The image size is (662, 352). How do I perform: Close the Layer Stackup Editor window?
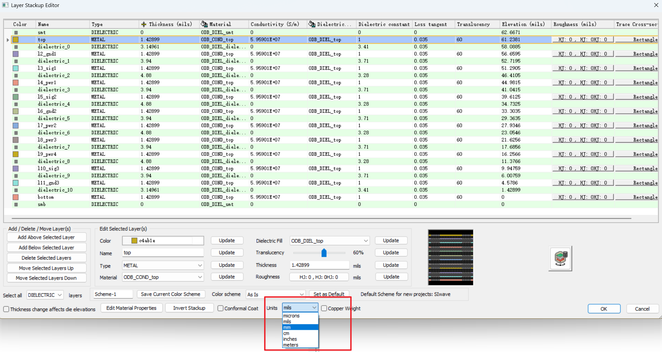pyautogui.click(x=656, y=5)
